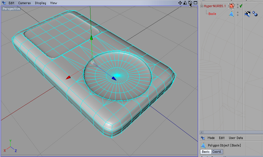Image resolution: width=263 pixels, height=157 pixels.
Task: Open the viewport View menu
Action: (x=54, y=3)
